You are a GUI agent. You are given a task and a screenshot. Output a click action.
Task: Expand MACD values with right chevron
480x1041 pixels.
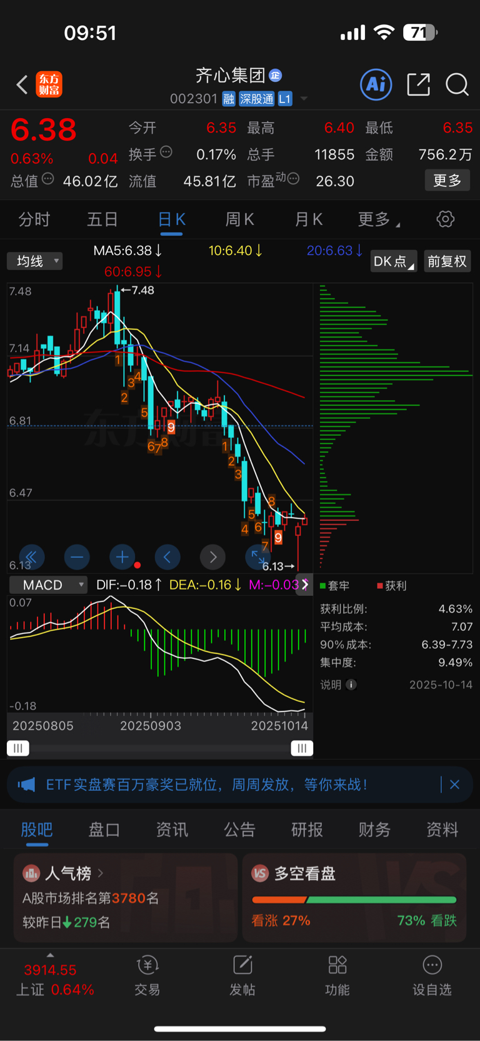pos(304,584)
